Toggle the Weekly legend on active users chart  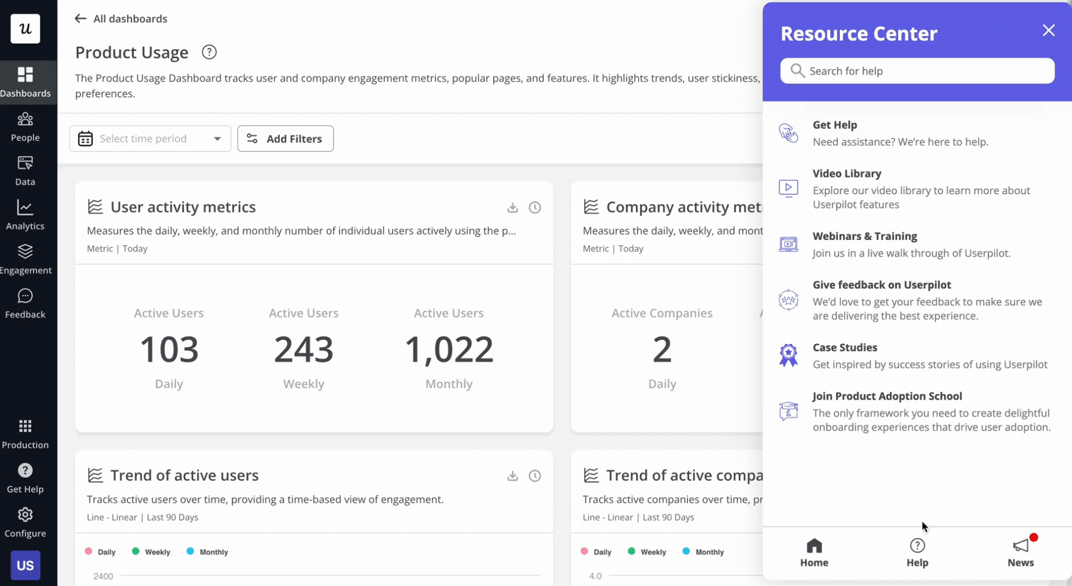tap(151, 551)
